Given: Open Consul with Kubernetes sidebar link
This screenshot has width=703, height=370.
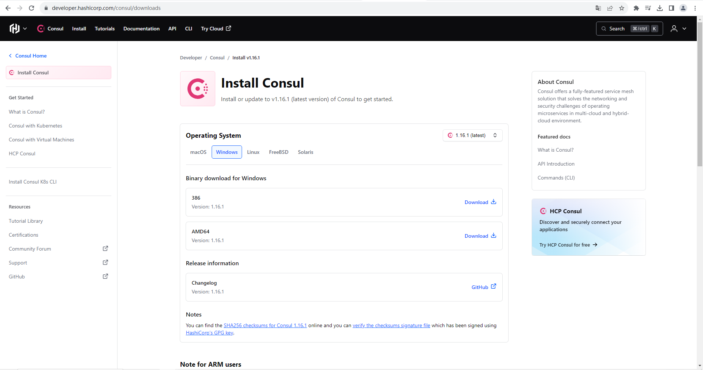Looking at the screenshot, I should pyautogui.click(x=36, y=126).
